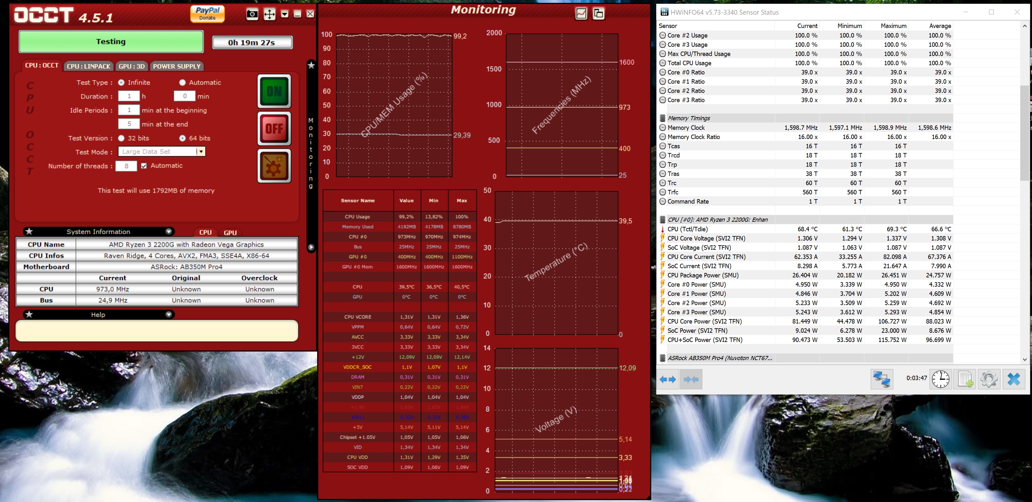Click the AMD Ryzen 3 2200G group icon
The width and height of the screenshot is (1032, 502).
(x=663, y=220)
